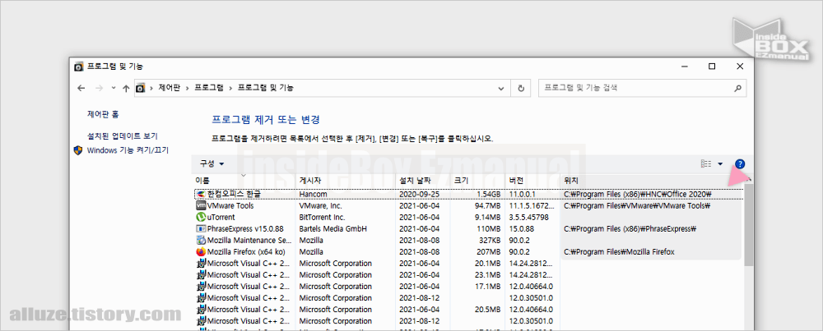Click 2020-09-25 install date cell
The height and width of the screenshot is (331, 823).
[x=420, y=195]
